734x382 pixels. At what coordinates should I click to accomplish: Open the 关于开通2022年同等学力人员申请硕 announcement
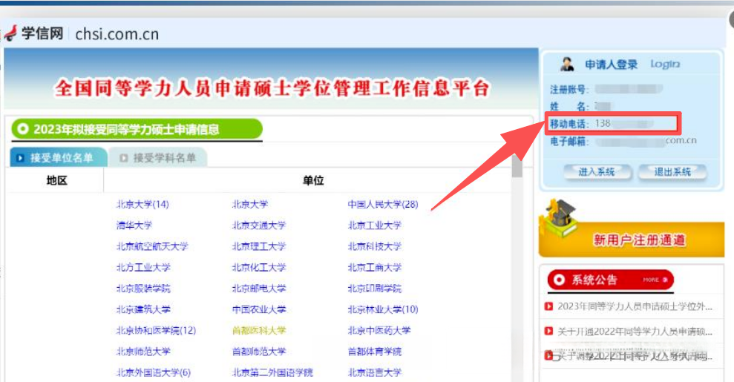click(x=635, y=332)
